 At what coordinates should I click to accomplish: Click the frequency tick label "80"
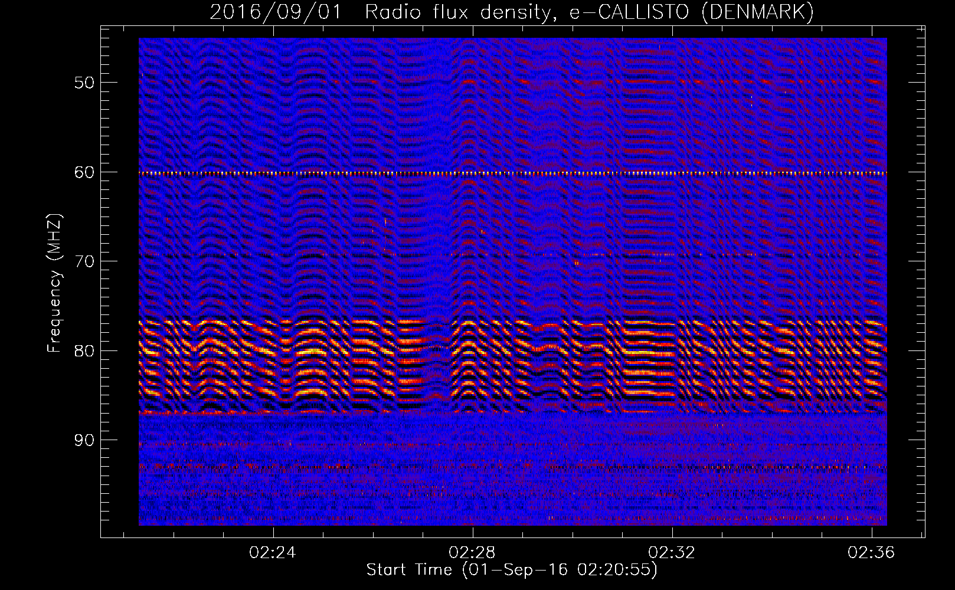pos(84,351)
